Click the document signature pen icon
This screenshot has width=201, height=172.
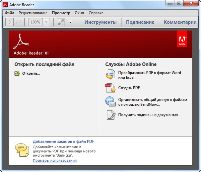(x=111, y=115)
